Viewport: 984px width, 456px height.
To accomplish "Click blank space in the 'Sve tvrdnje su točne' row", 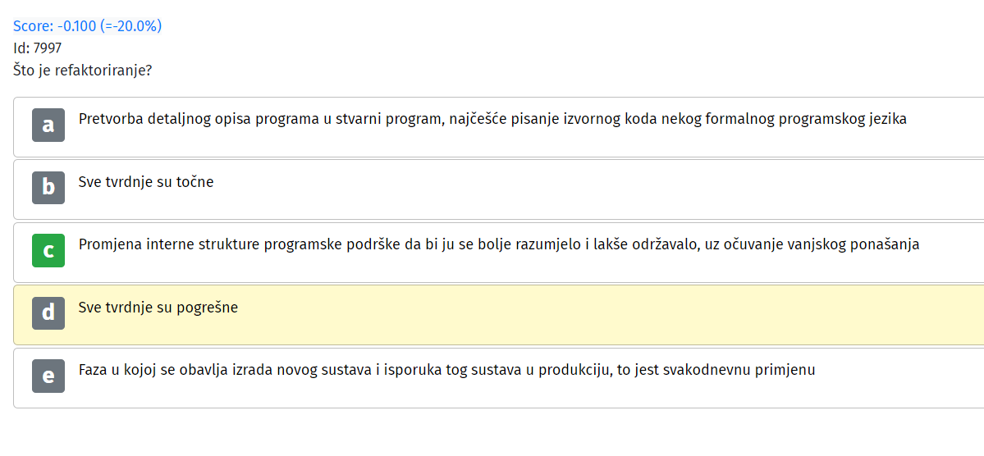I will tap(596, 189).
